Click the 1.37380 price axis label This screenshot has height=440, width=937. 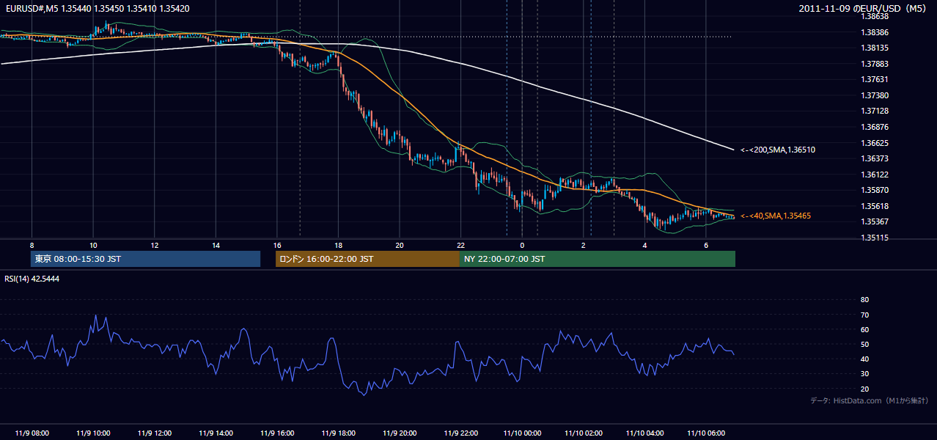click(x=875, y=95)
